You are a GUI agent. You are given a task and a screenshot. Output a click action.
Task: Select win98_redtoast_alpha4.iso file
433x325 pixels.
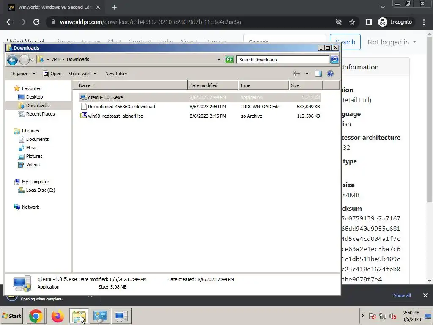(x=200, y=116)
